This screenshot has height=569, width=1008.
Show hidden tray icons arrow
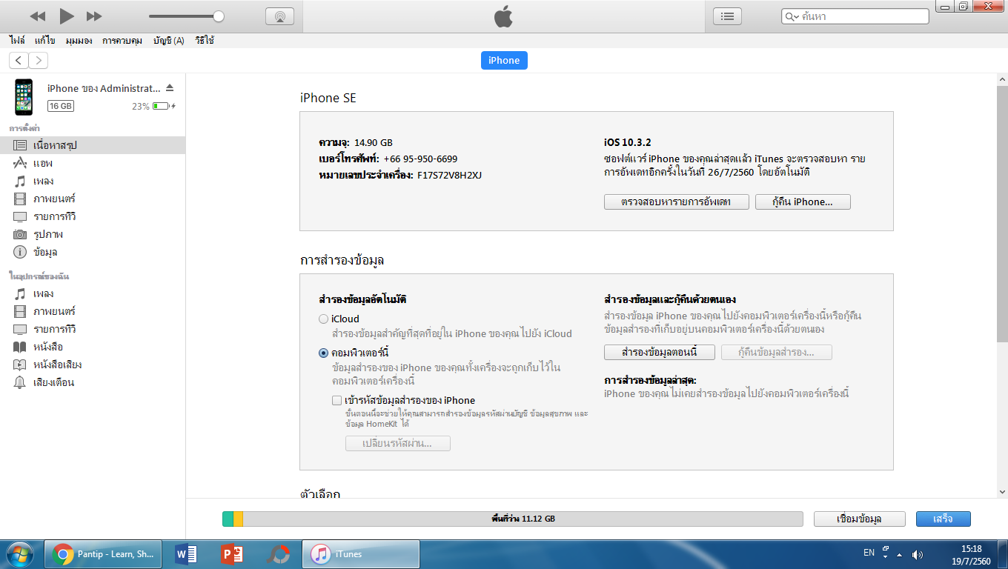(x=900, y=554)
